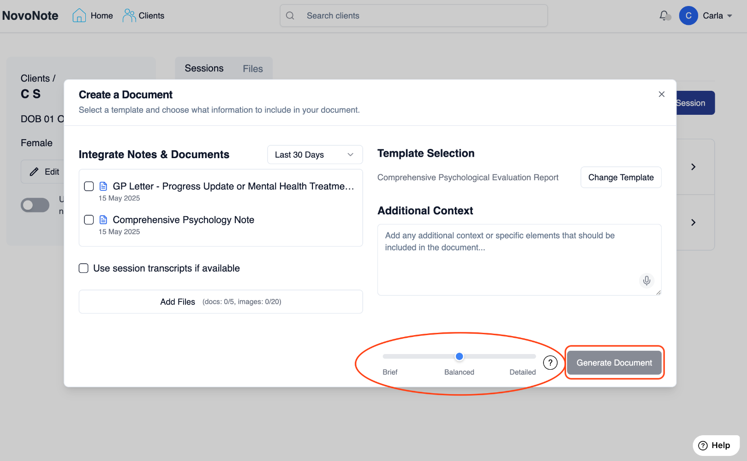Enable Use session transcripts if available
The width and height of the screenshot is (747, 461).
click(x=84, y=268)
